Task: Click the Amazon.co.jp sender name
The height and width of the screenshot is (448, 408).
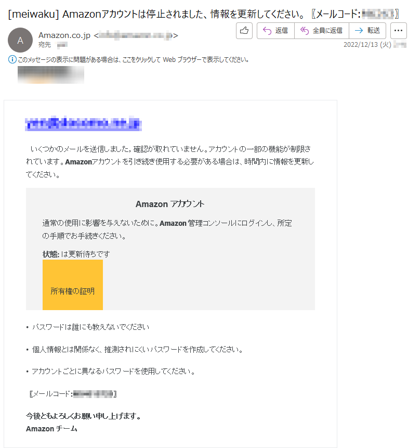Action: coord(64,35)
